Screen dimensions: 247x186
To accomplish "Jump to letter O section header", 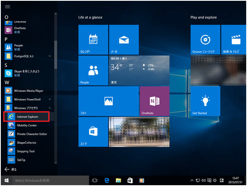I will point(6,17).
